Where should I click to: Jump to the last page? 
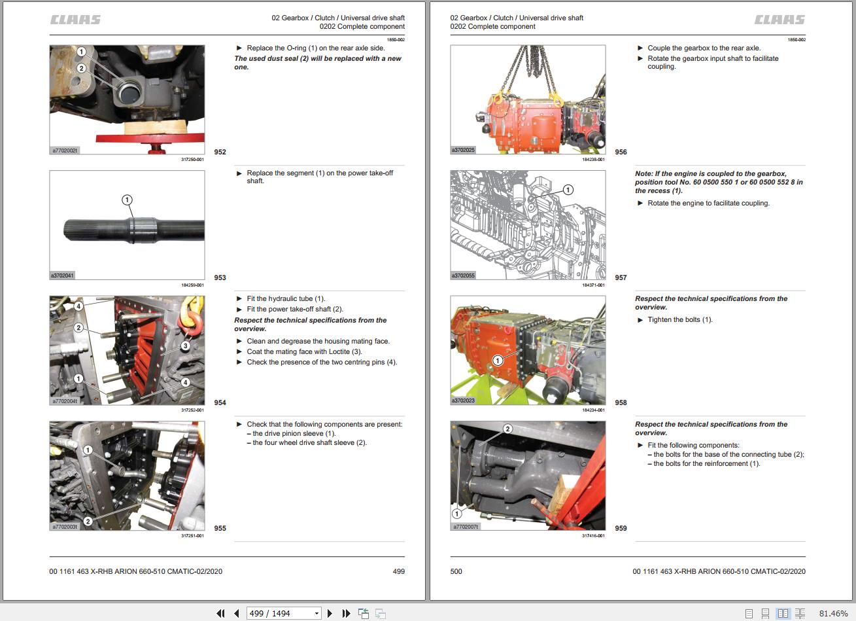point(347,613)
